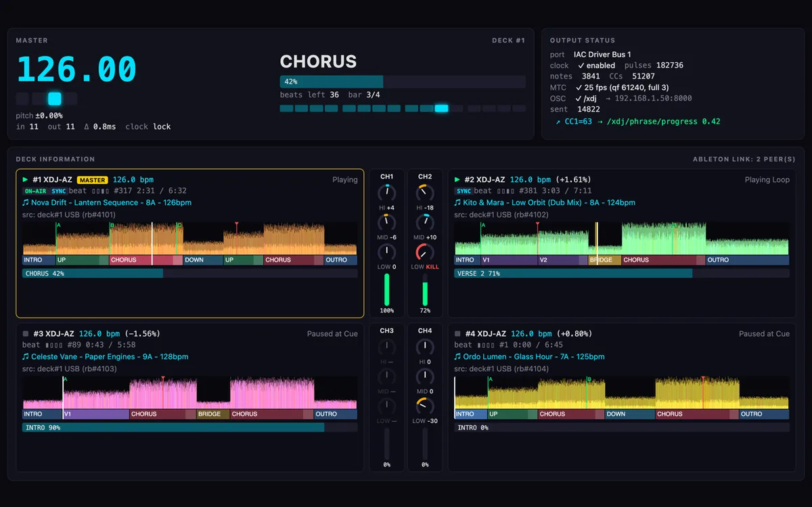The image size is (812, 507).
Task: Click the CH4 level fader at 0%
Action: pos(425,443)
